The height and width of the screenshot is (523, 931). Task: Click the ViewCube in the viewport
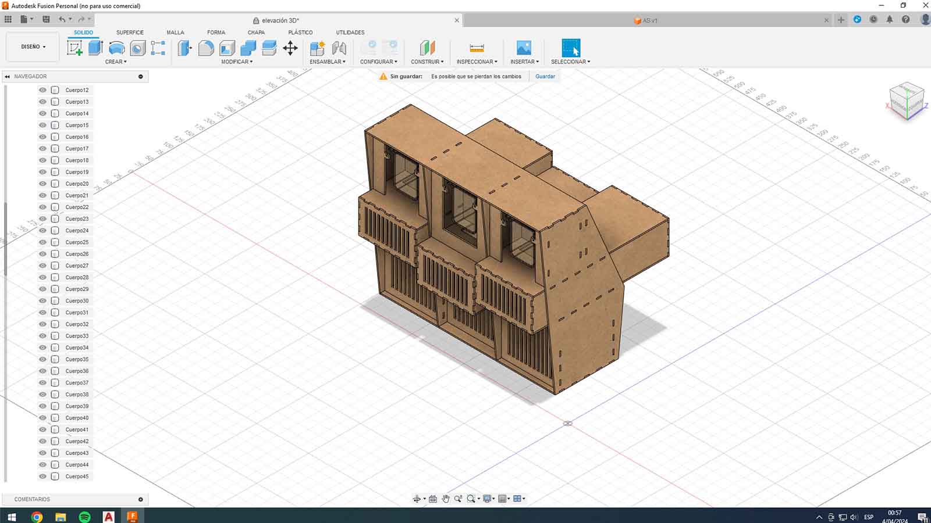pos(907,101)
